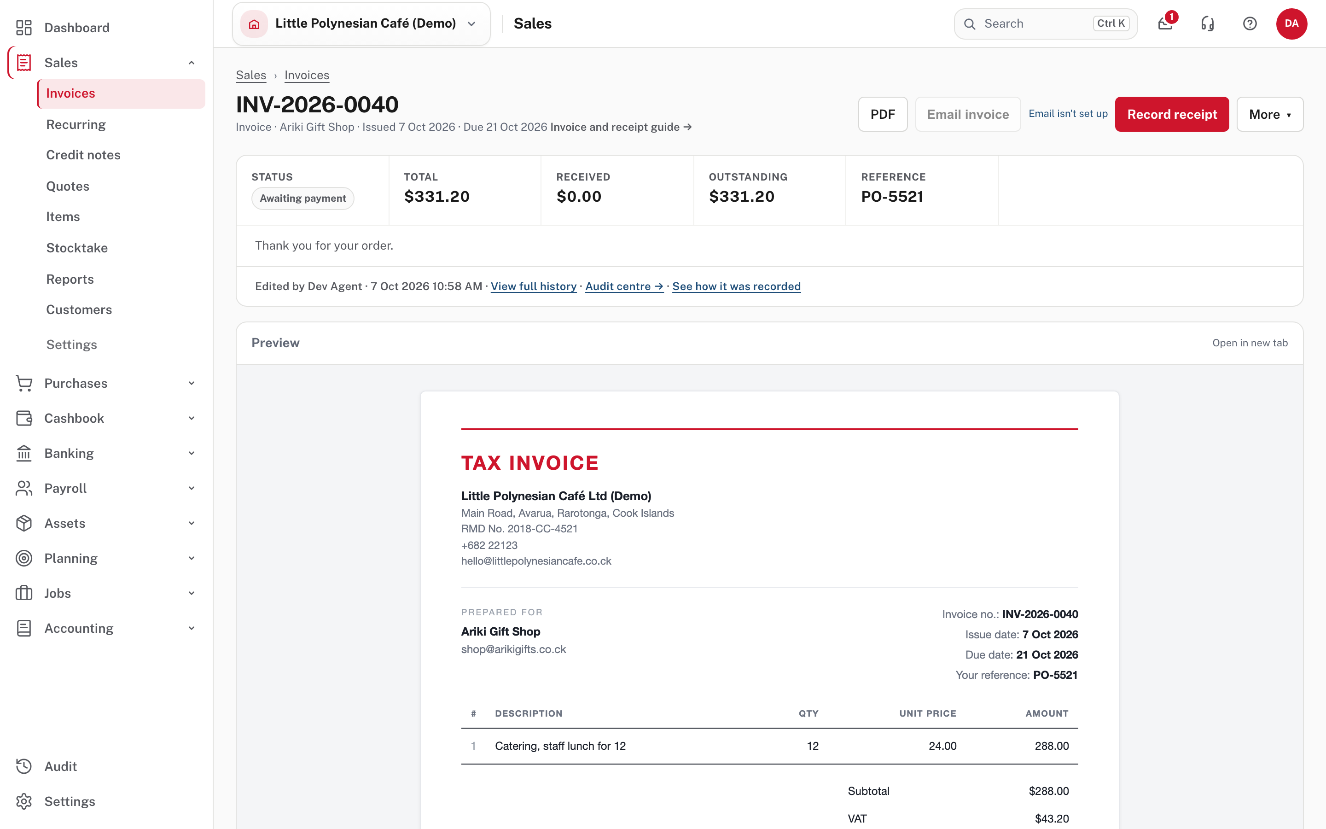
Task: Click the Purchases cart icon
Action: (23, 383)
